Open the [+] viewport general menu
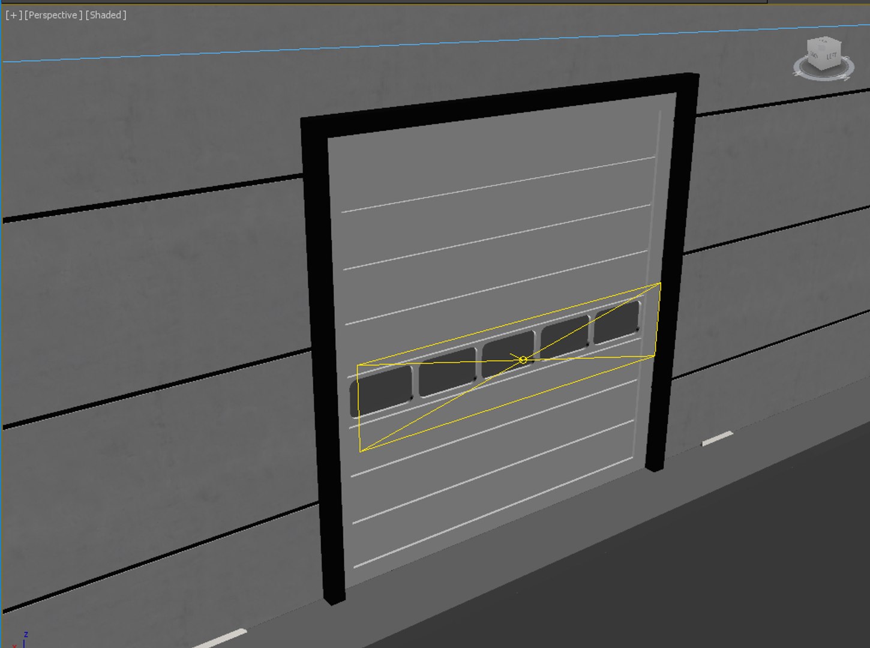 click(x=13, y=15)
